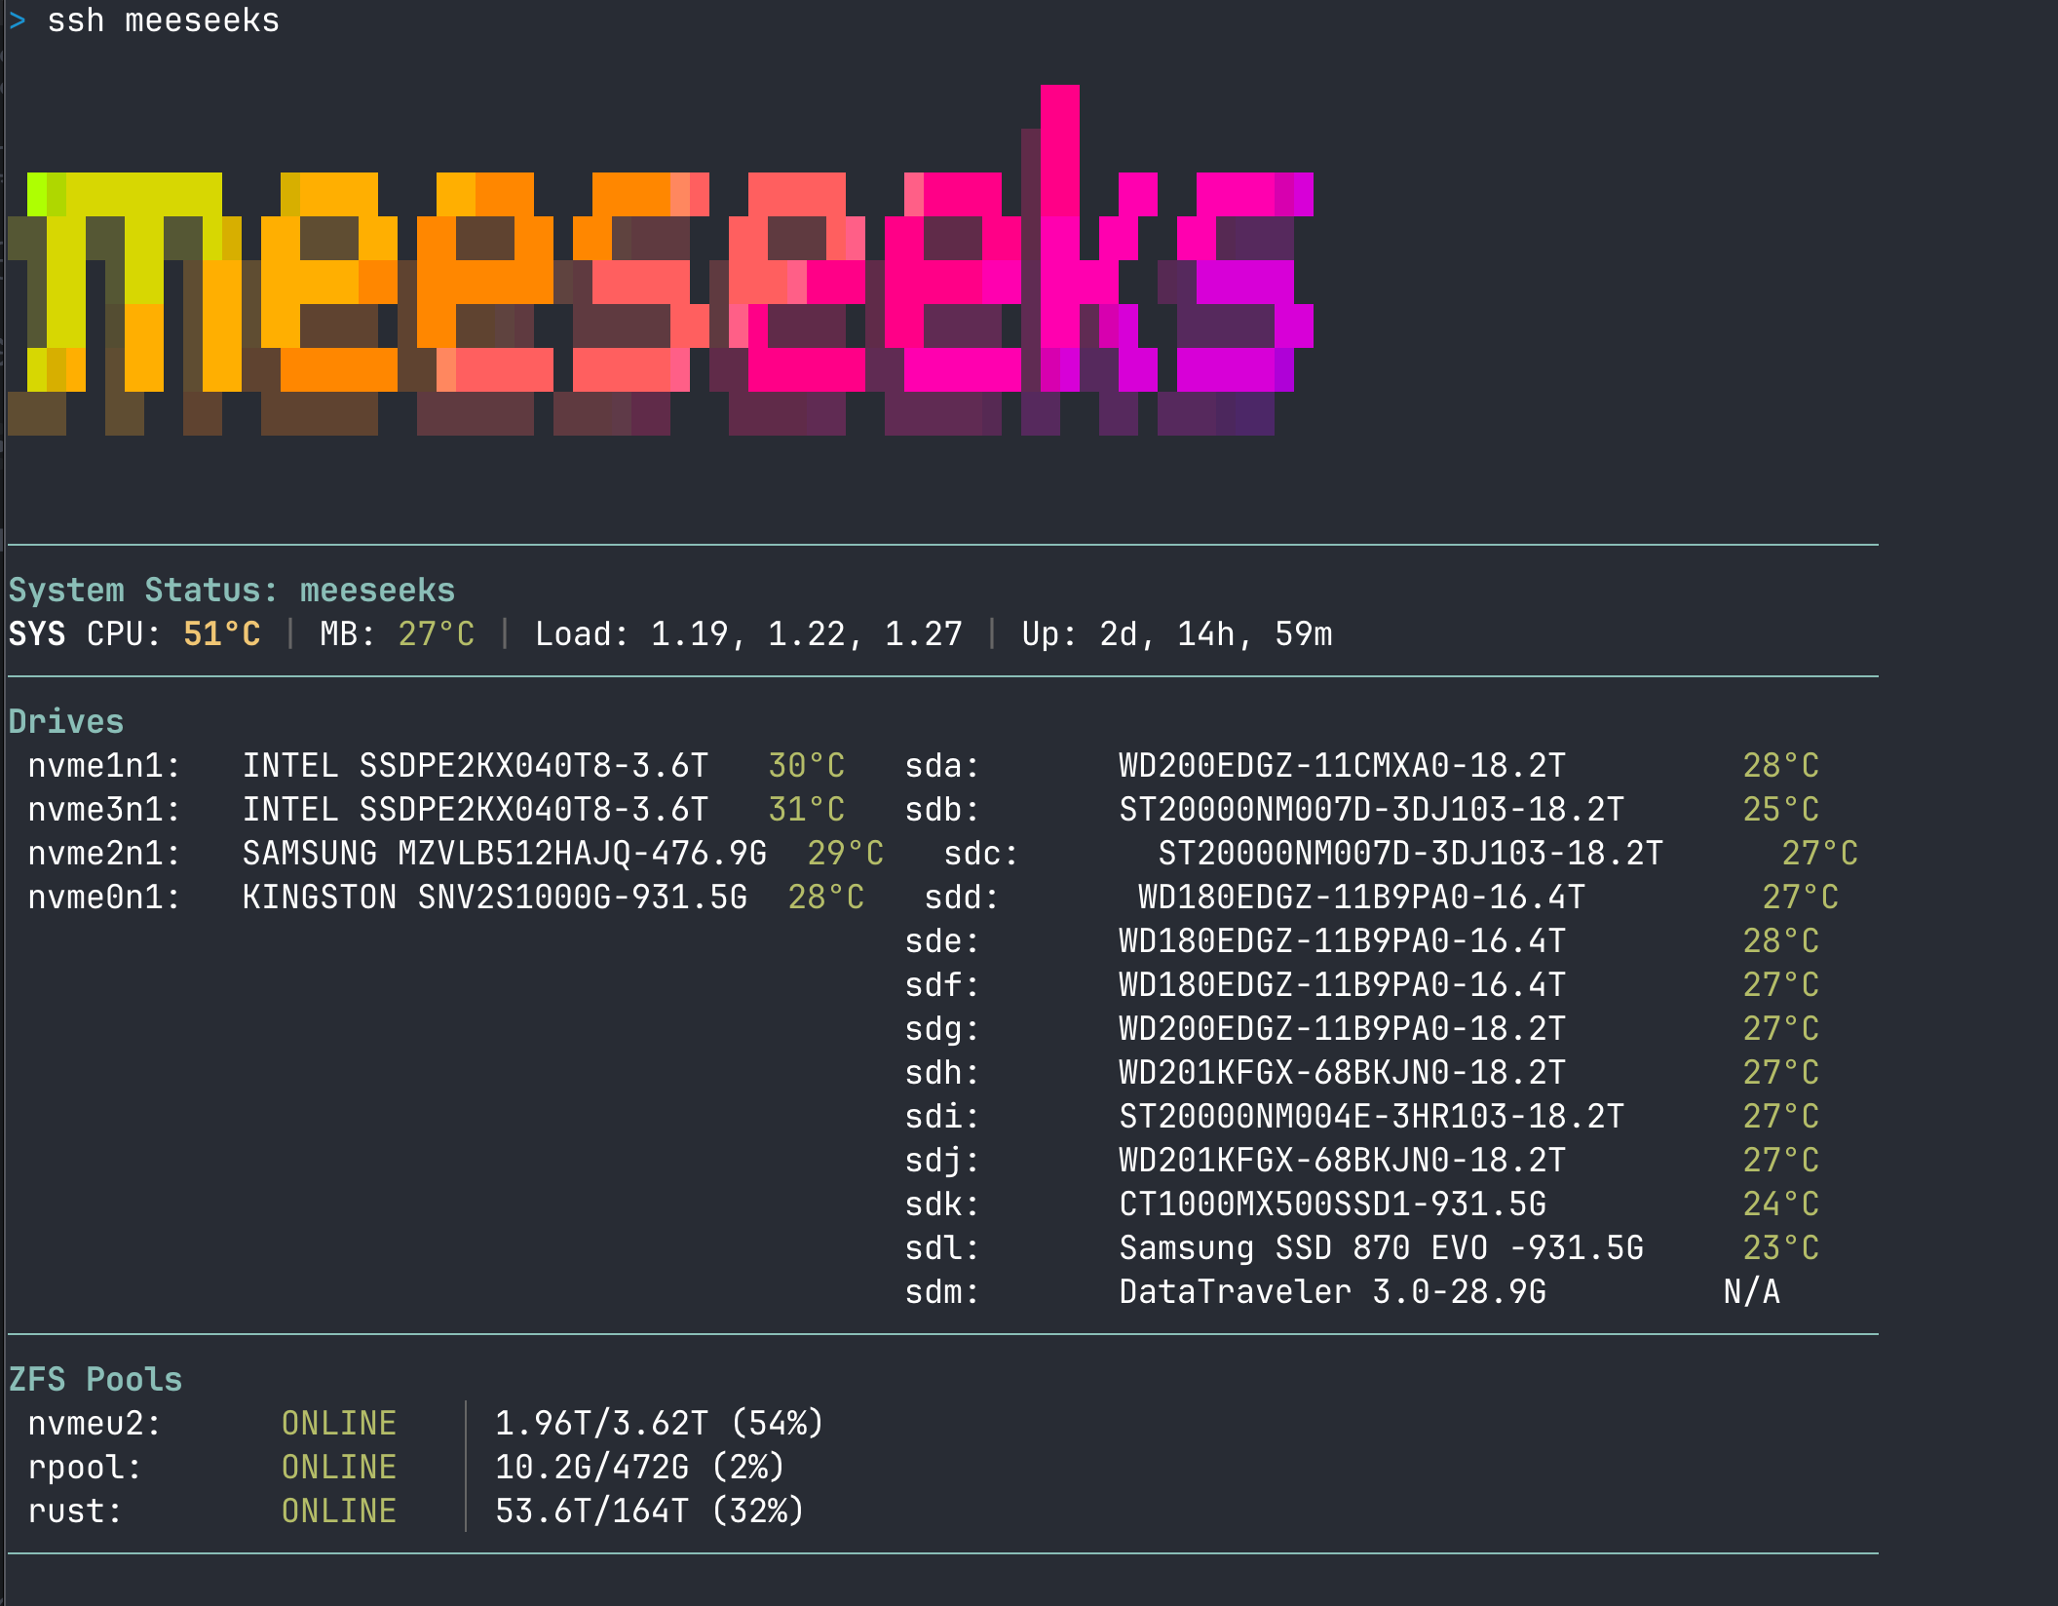Click drive label sdi:
The image size is (2058, 1606).
[x=942, y=1117]
